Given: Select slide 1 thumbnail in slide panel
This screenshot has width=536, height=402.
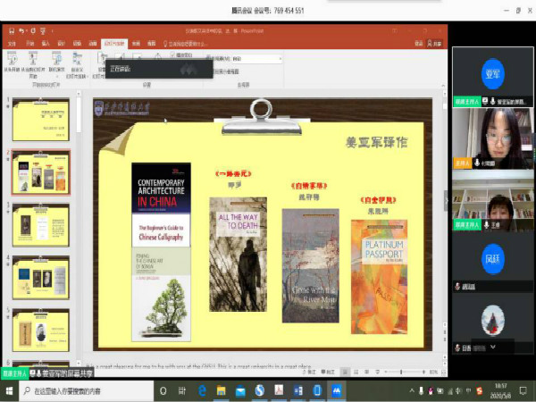Looking at the screenshot, I should 41,120.
